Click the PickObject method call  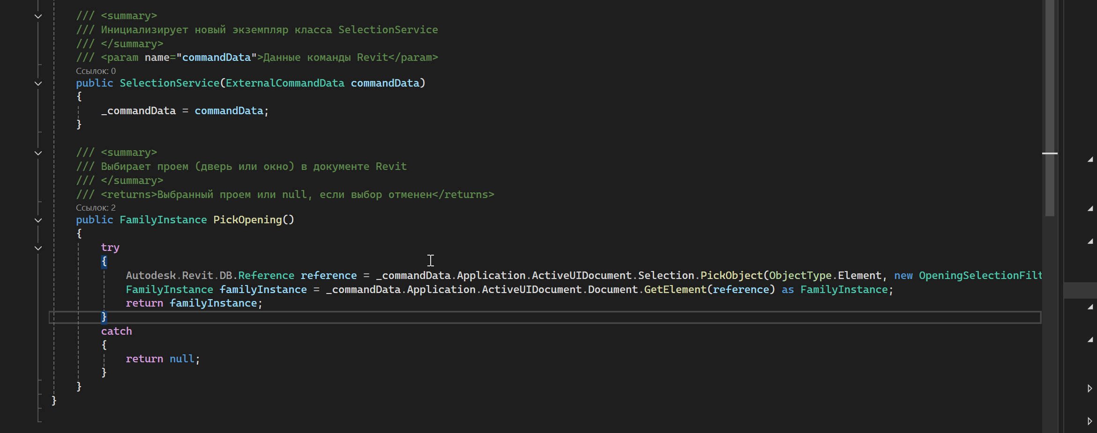(731, 276)
